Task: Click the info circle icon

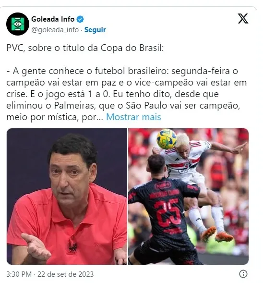Action: [243, 274]
